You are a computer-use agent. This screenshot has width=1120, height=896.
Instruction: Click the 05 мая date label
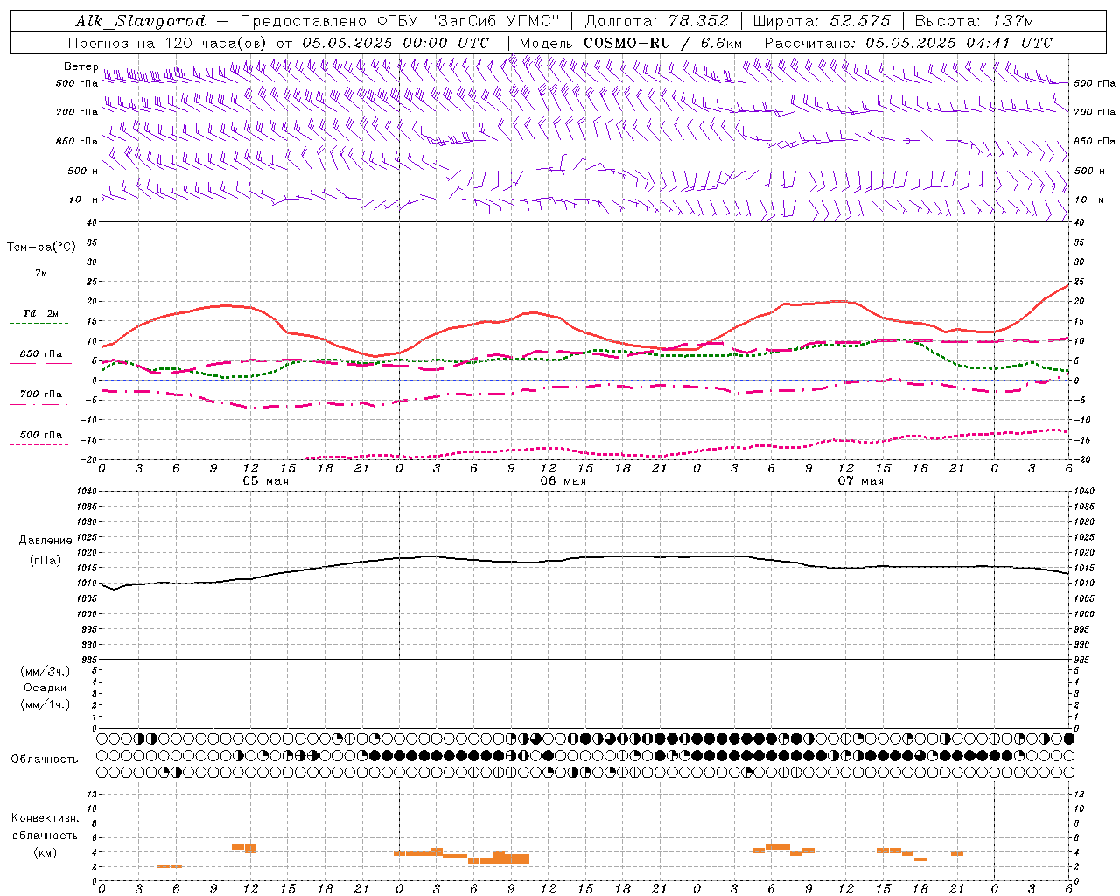265,481
